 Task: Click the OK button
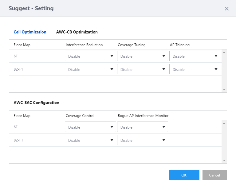(184, 175)
